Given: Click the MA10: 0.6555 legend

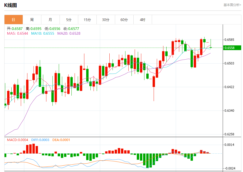Looking at the screenshot, I should pyautogui.click(x=43, y=33).
